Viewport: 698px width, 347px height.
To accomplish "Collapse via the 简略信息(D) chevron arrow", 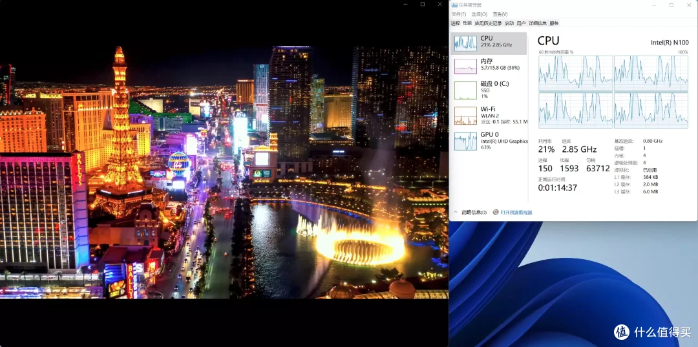I will [x=456, y=212].
